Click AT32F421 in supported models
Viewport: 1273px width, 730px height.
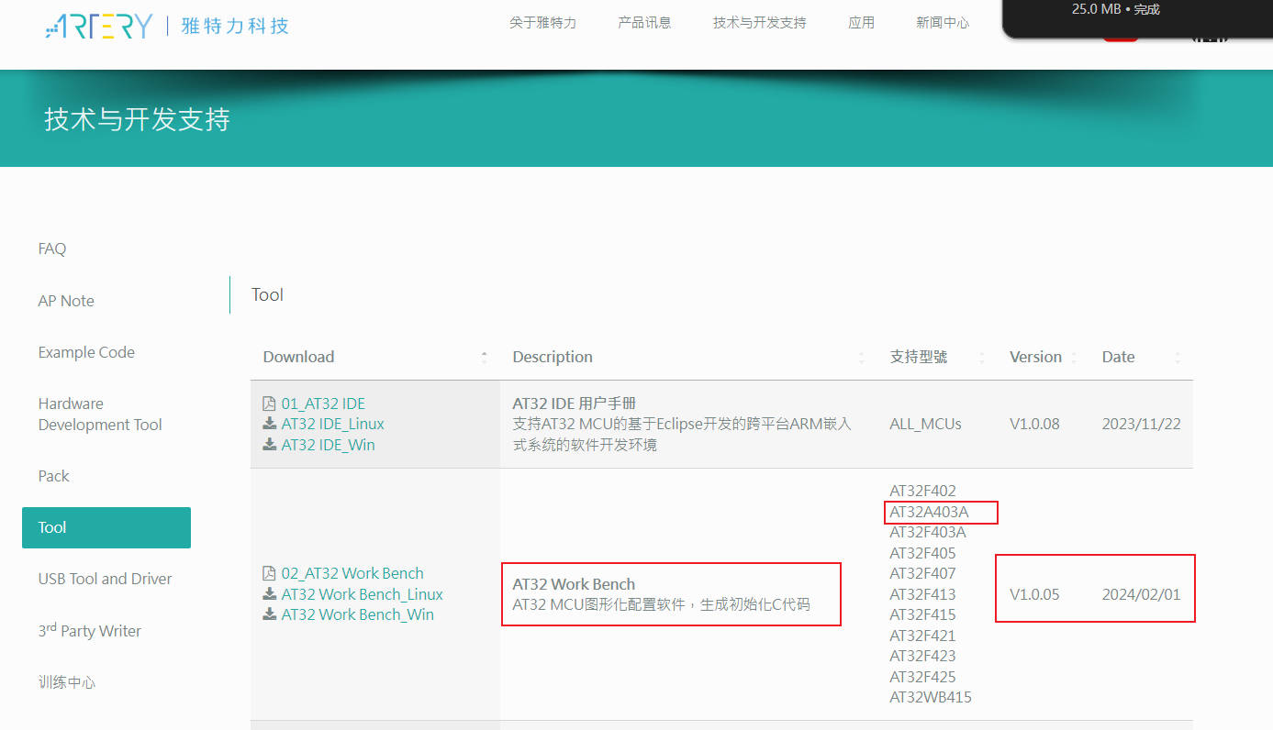point(922,636)
